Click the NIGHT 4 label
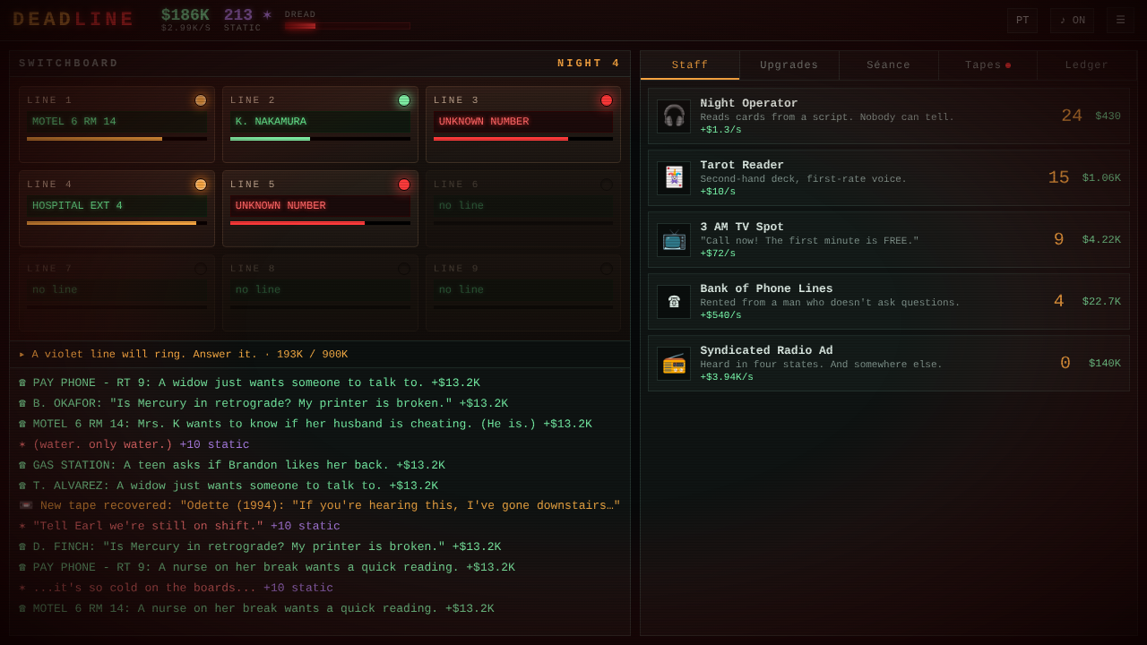The height and width of the screenshot is (645, 1147). point(589,64)
